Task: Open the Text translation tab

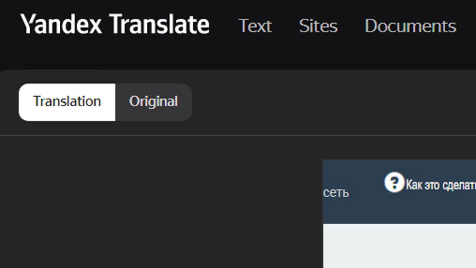Action: pyautogui.click(x=255, y=26)
